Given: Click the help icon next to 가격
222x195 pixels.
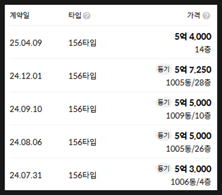Looking at the screenshot, I should (206, 15).
